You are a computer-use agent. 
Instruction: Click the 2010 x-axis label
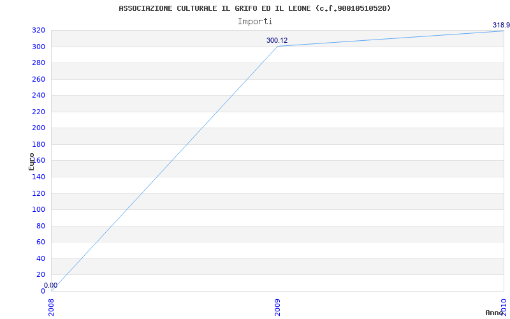point(504,307)
